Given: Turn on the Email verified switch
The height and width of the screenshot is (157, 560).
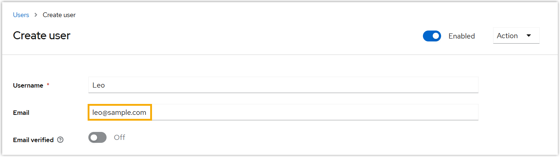Looking at the screenshot, I should click(x=97, y=137).
